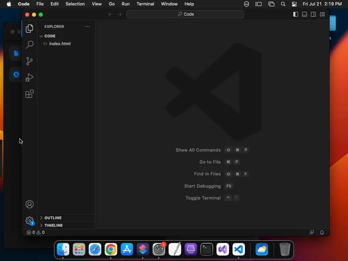This screenshot has height=261, width=348.
Task: Open the Extensions view
Action: click(x=30, y=94)
